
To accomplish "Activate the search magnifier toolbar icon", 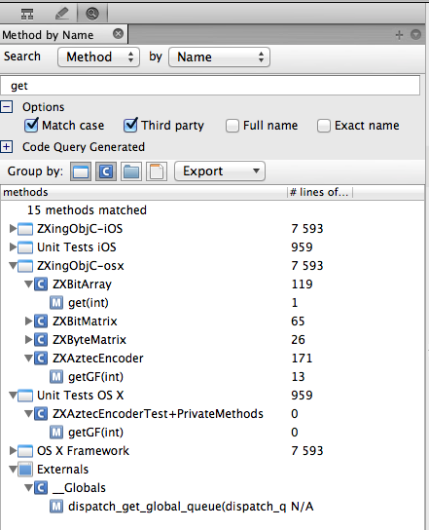I will coord(92,14).
